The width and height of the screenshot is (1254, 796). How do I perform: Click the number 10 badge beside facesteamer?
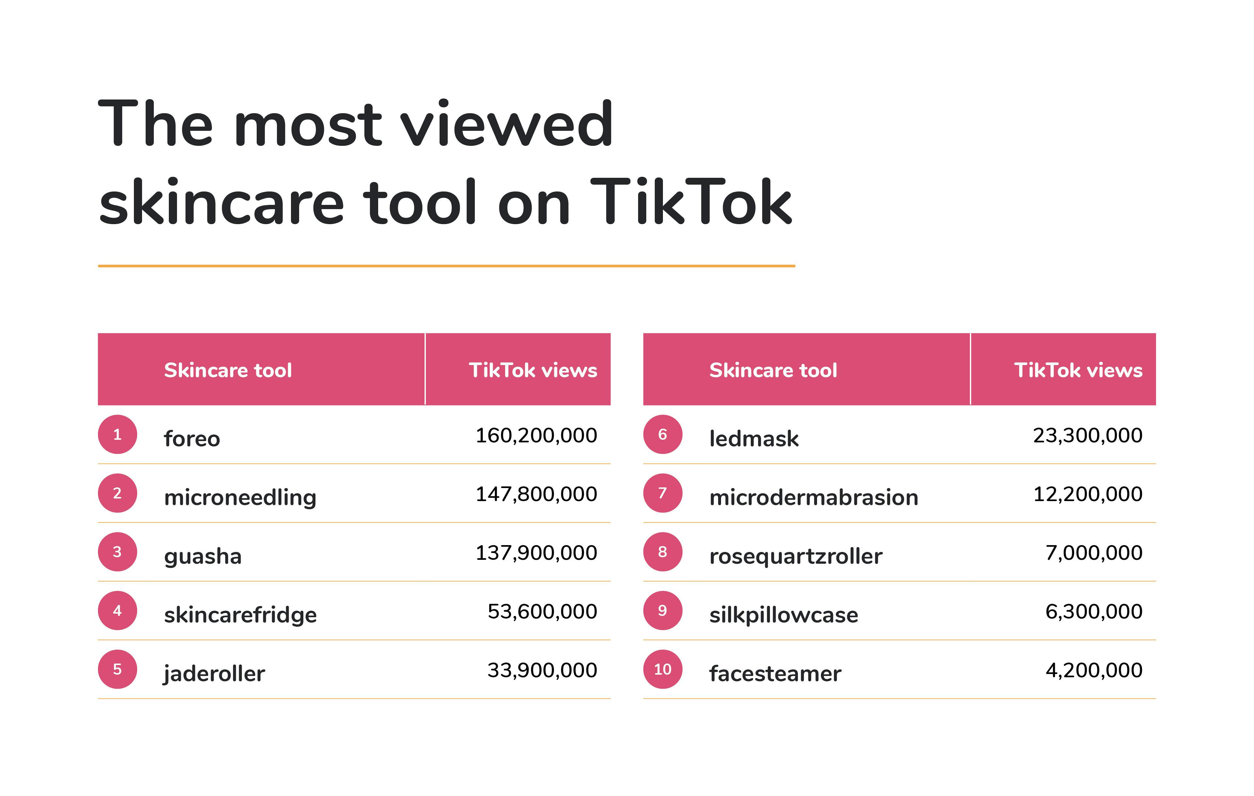coord(662,669)
